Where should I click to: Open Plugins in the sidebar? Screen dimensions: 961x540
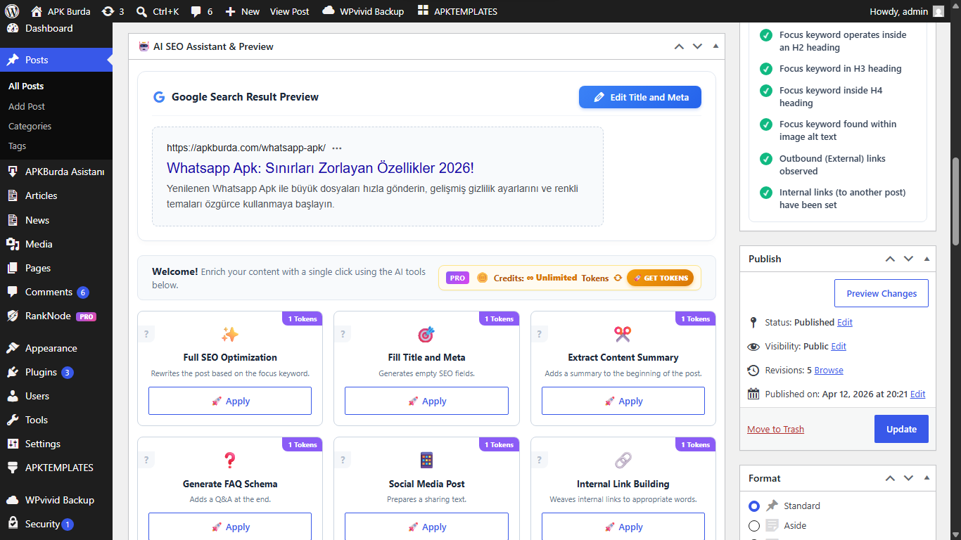pyautogui.click(x=56, y=372)
